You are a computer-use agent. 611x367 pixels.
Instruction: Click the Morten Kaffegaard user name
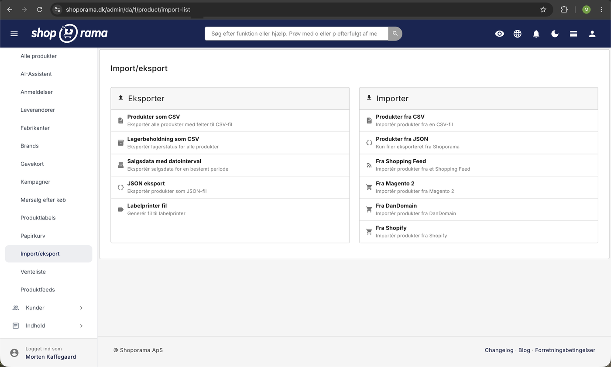[x=51, y=357]
